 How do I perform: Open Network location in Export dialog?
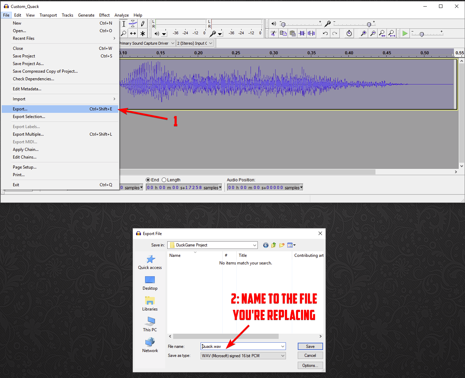point(150,345)
